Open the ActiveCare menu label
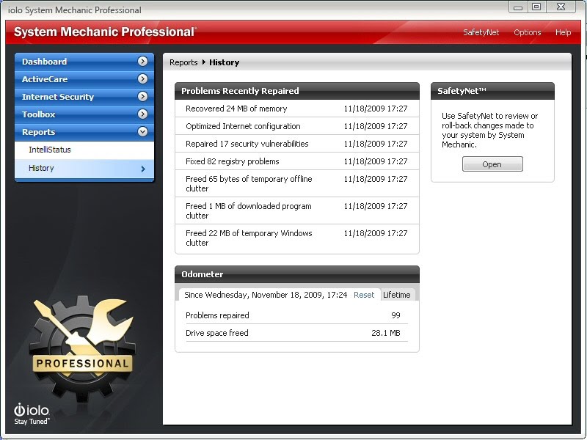The width and height of the screenshot is (587, 440). (45, 79)
